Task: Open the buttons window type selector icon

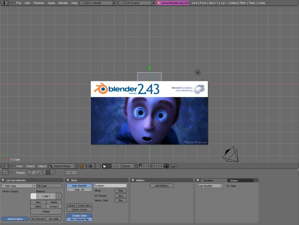Action: click(x=5, y=173)
